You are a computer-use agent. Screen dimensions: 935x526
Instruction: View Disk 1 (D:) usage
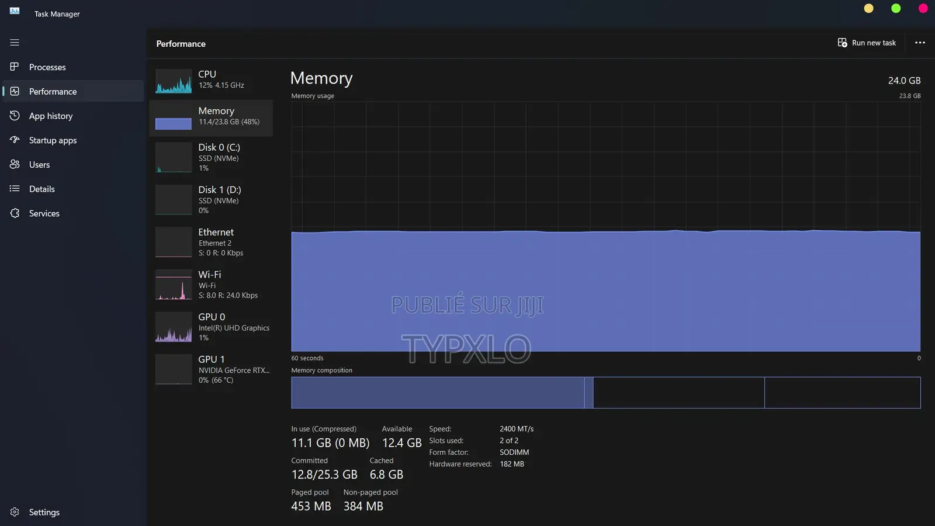[211, 200]
